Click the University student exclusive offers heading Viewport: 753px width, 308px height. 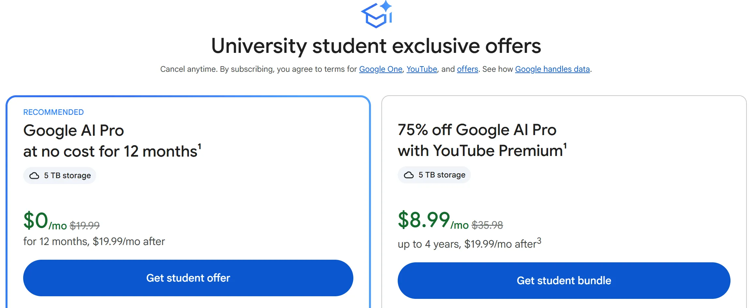376,46
